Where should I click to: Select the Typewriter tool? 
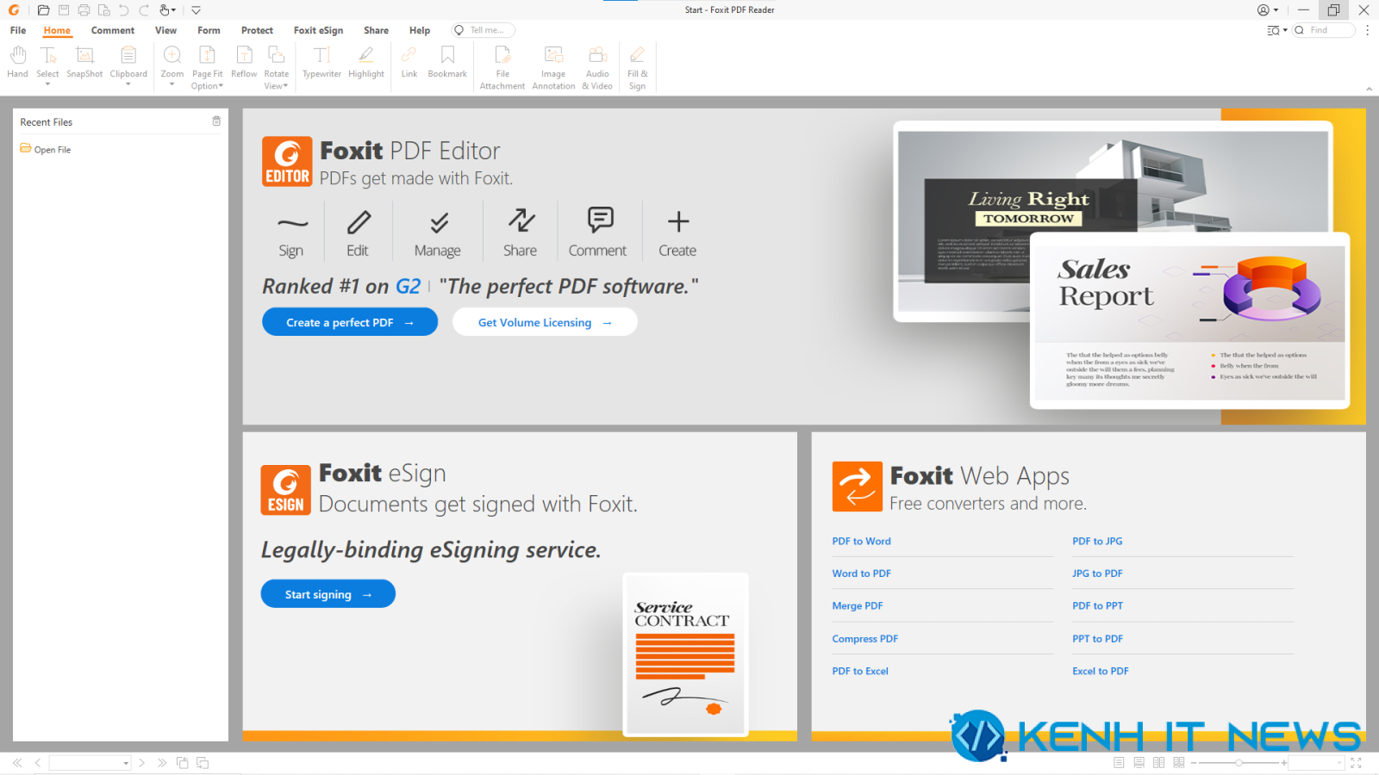point(321,62)
